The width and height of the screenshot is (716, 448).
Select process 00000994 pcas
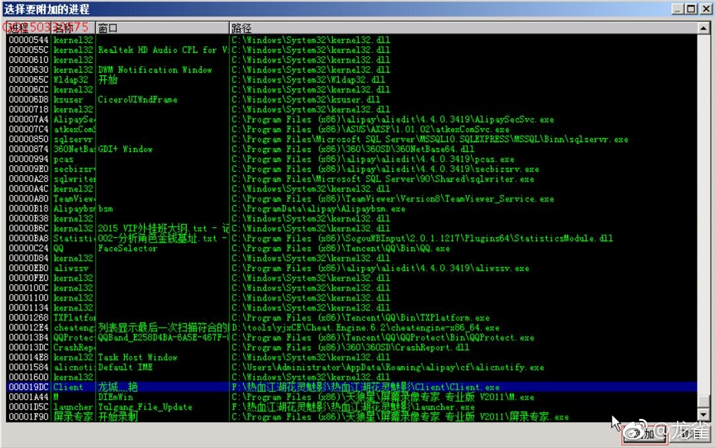point(352,159)
